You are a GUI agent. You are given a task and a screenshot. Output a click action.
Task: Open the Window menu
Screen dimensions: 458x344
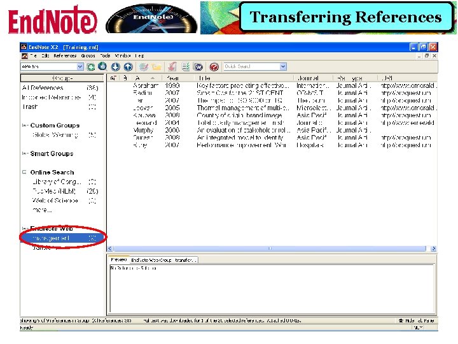click(122, 55)
